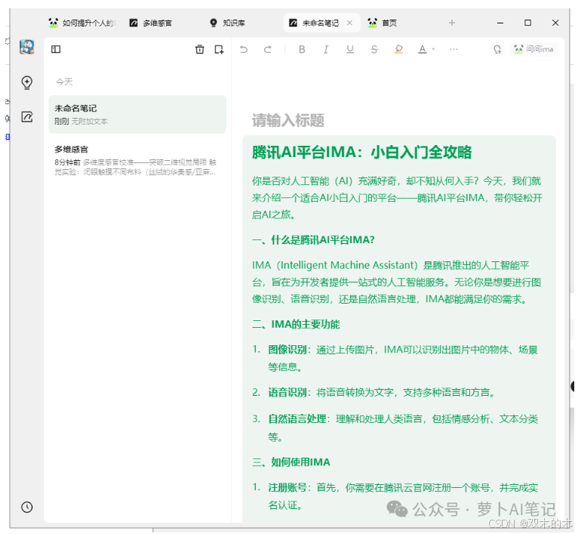Click the 请输入标题 title field

point(288,120)
